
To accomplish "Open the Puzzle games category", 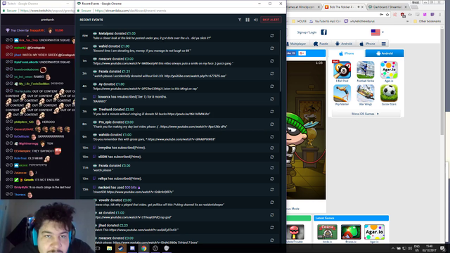I will 321,44.
